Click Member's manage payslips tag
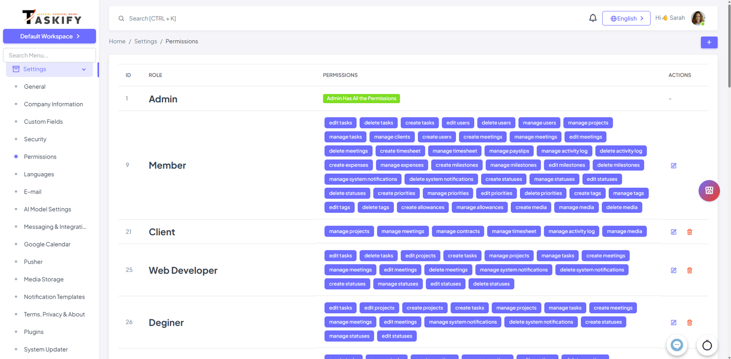731x359 pixels. pyautogui.click(x=509, y=151)
